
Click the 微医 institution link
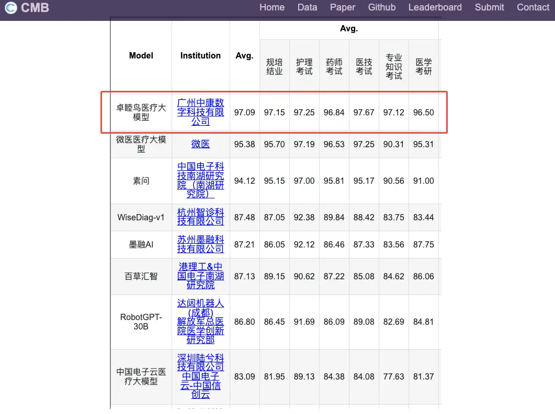pyautogui.click(x=200, y=144)
